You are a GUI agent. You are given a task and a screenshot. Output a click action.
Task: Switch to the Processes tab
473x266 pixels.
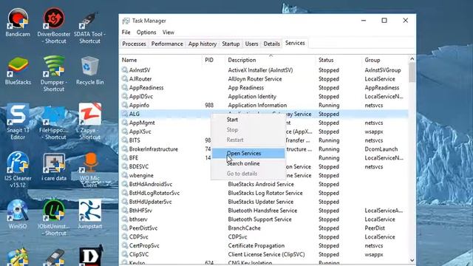click(134, 44)
